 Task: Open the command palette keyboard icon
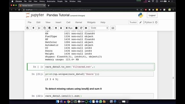113,28
